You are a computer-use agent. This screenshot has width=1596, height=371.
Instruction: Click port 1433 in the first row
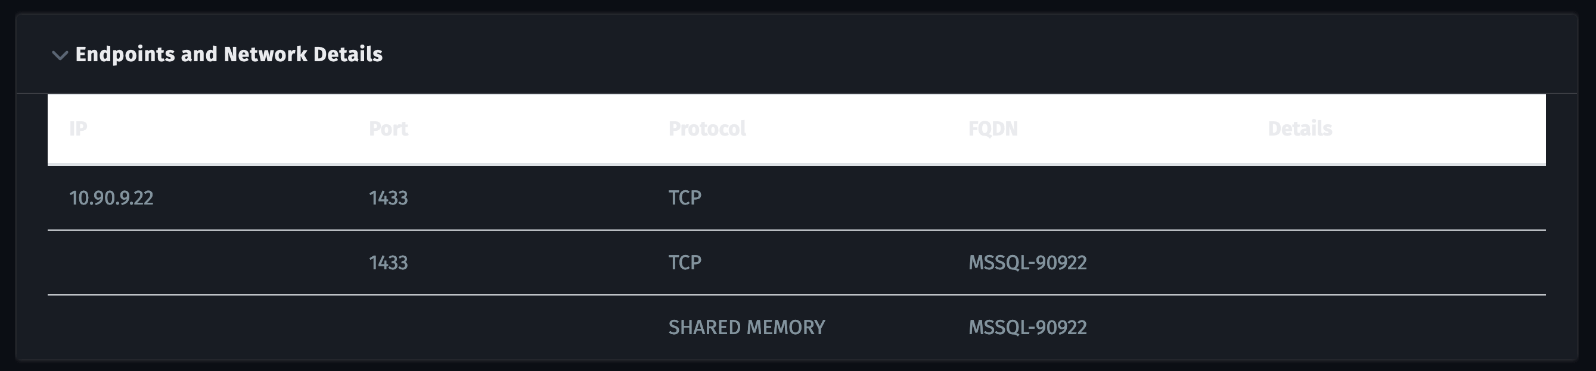click(x=389, y=198)
